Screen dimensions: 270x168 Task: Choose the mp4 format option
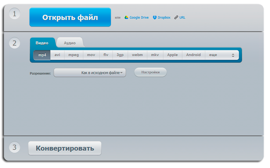click(42, 55)
